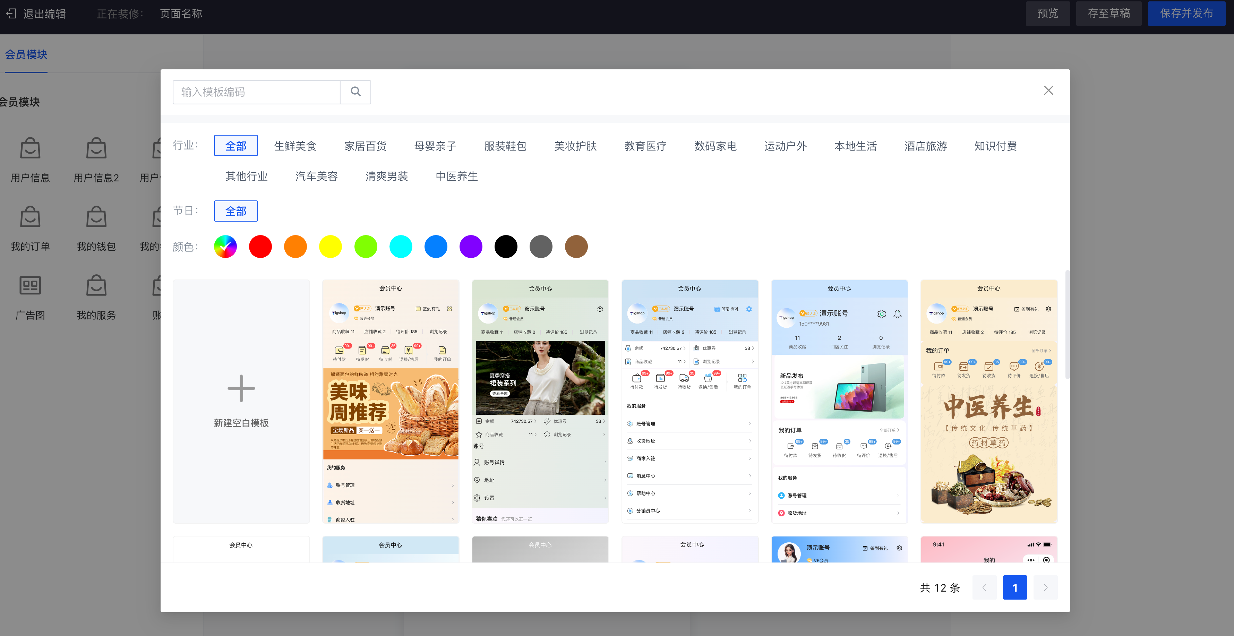Select the 全部 industry filter
Screen dimensions: 1234x636
tap(236, 146)
